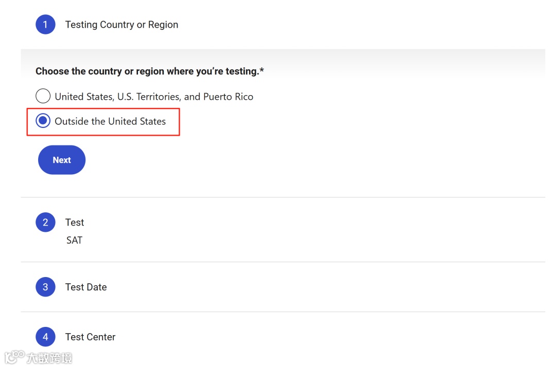Click the 'Choose the country or region' question text
The height and width of the screenshot is (368, 556).
(x=146, y=71)
